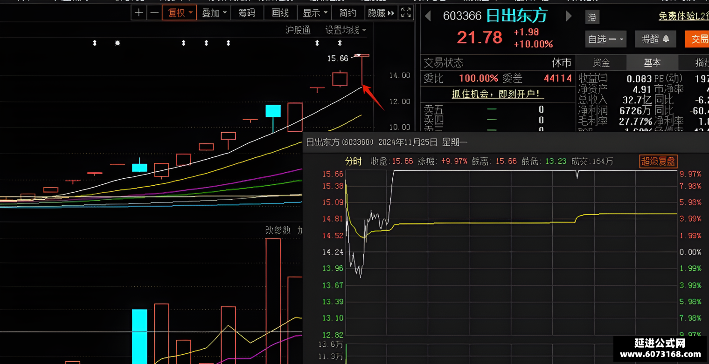
Task: Click the fullscreen expand icon
Action: pos(406,13)
